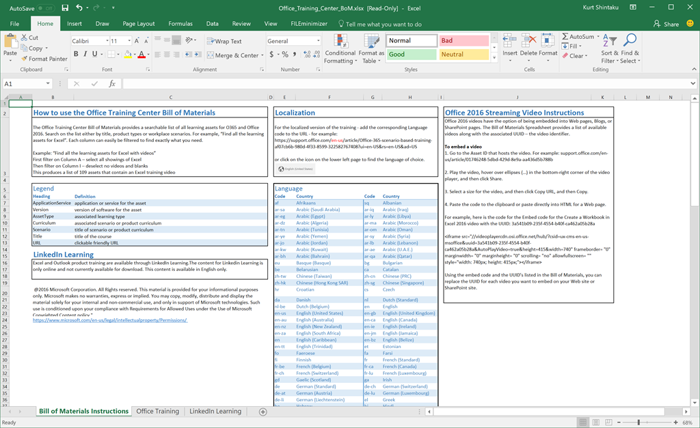Toggle the AutoSave switch
The image size is (700, 428).
tap(46, 8)
